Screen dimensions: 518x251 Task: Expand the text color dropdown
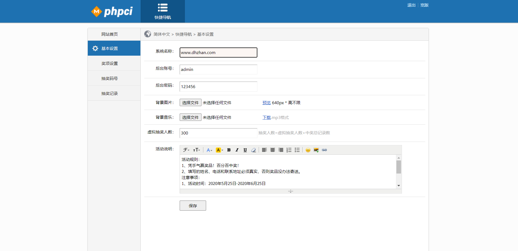click(x=209, y=150)
